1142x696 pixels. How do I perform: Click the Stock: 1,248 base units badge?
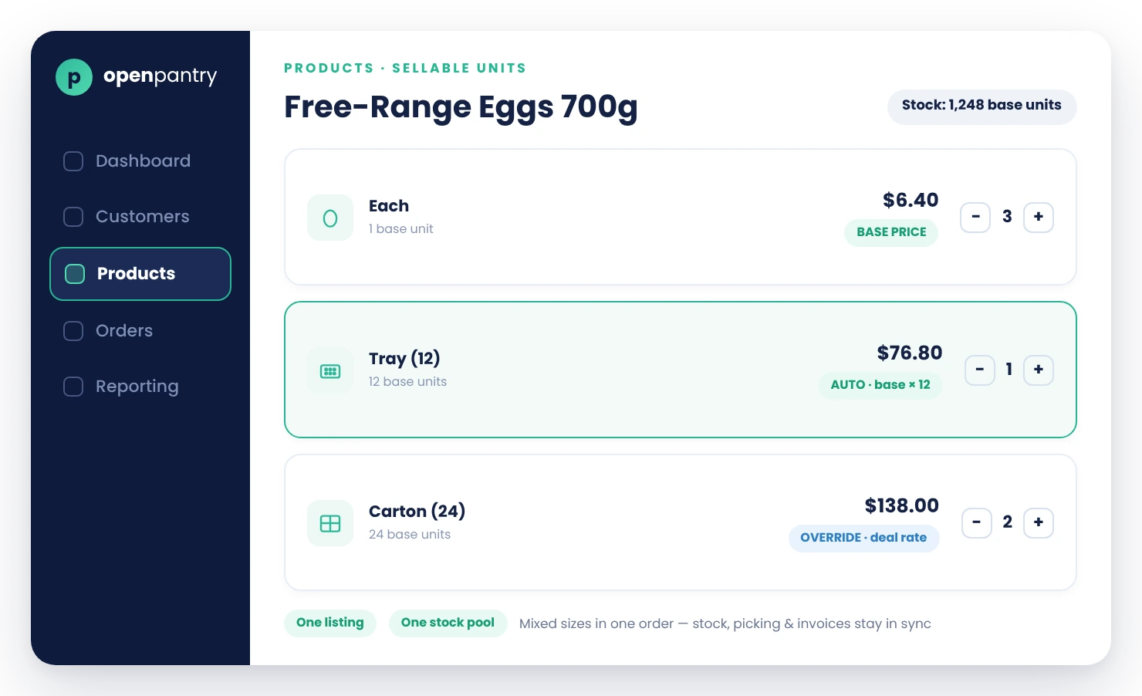[982, 106]
